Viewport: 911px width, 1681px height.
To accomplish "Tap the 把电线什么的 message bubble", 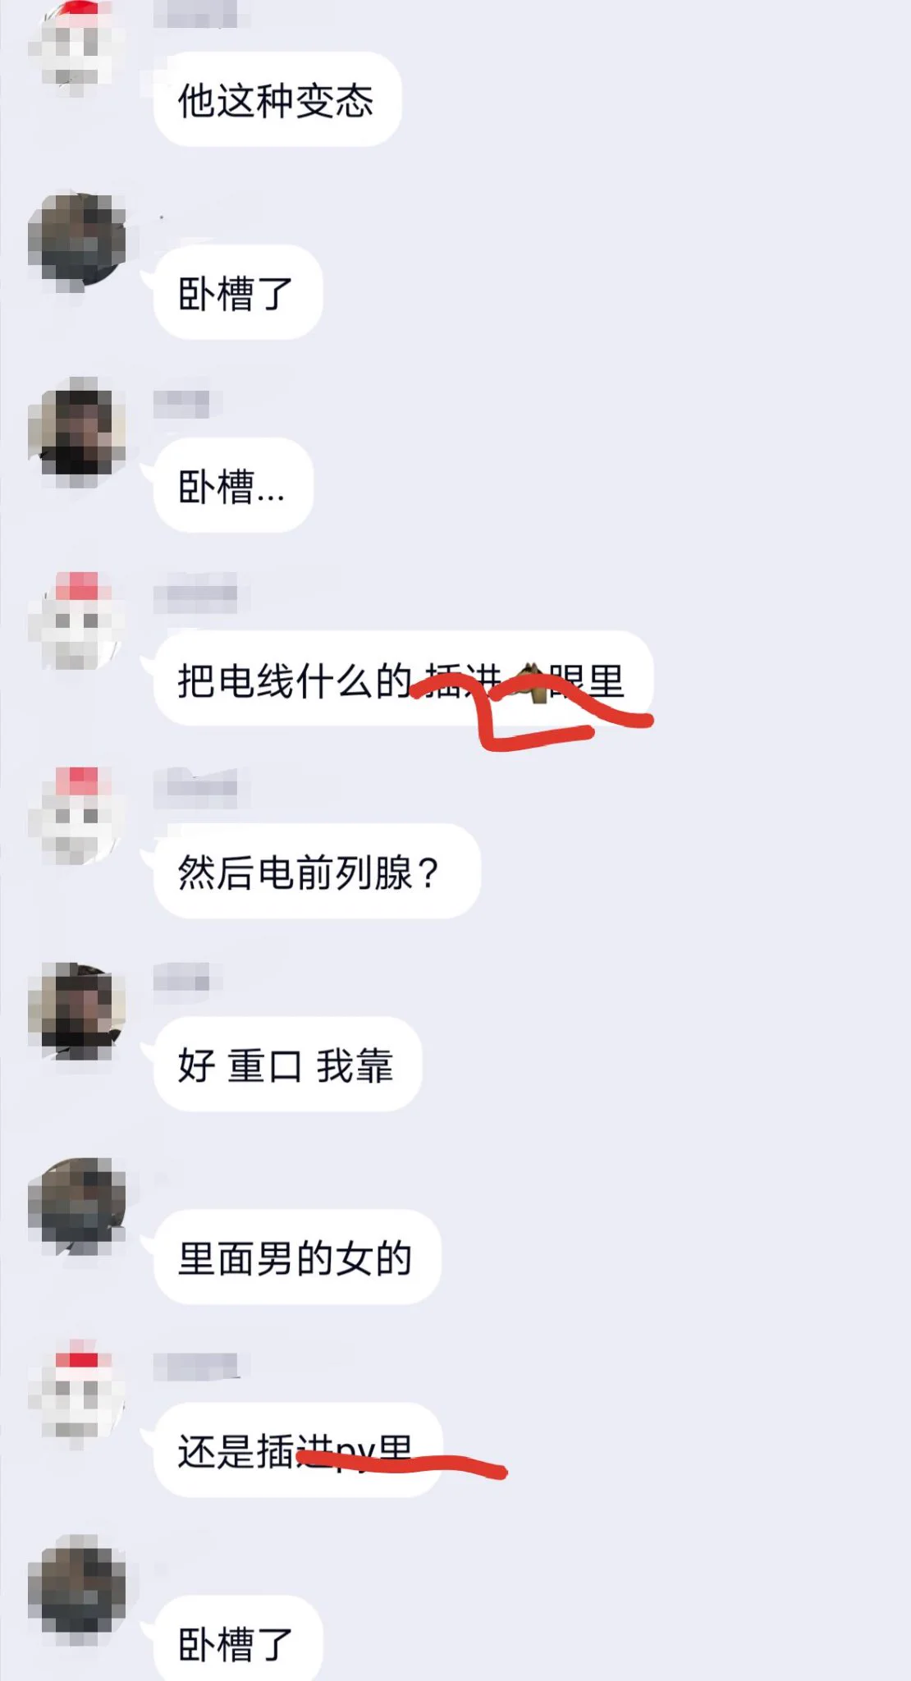I will click(x=403, y=678).
